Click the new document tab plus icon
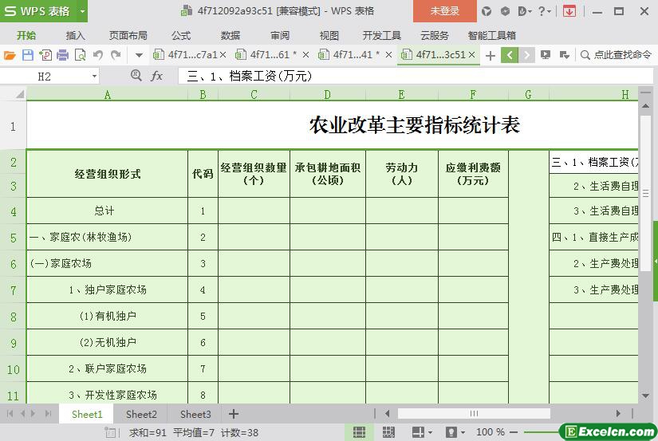The height and width of the screenshot is (441, 658). click(491, 55)
